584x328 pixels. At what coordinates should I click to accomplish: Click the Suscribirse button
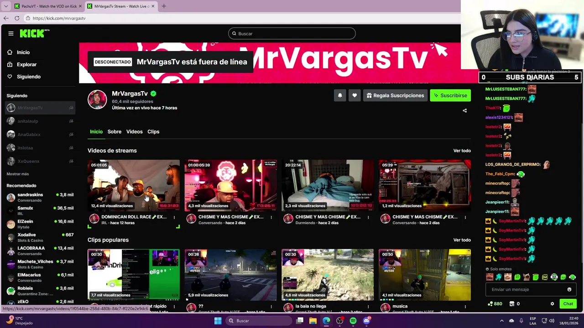[x=450, y=95]
